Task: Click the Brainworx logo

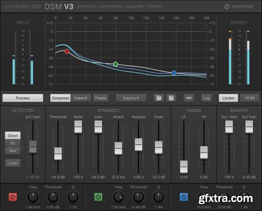Action: [239, 6]
